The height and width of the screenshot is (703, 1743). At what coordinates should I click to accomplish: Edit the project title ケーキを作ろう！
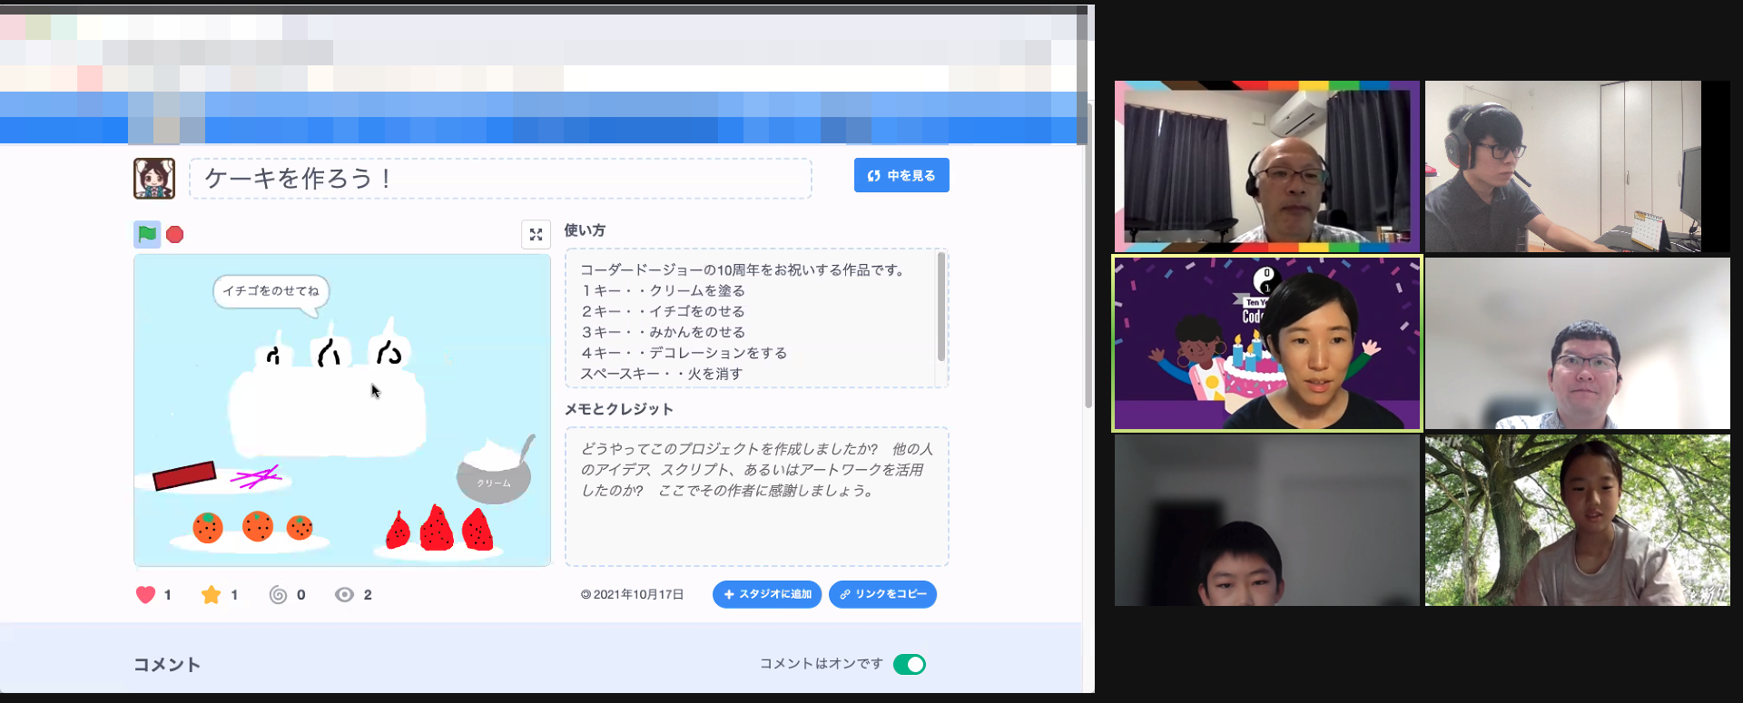tap(500, 178)
